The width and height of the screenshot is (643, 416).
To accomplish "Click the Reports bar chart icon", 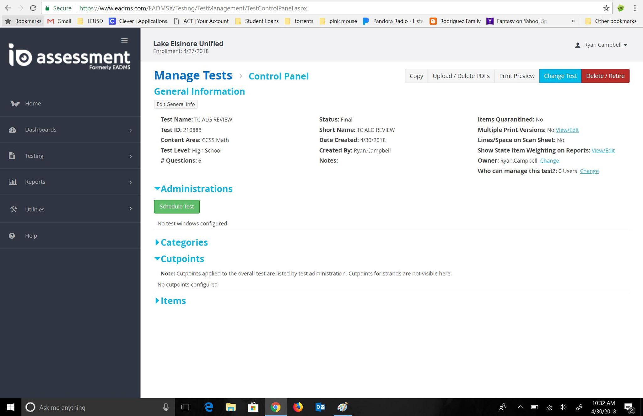I will click(x=13, y=182).
